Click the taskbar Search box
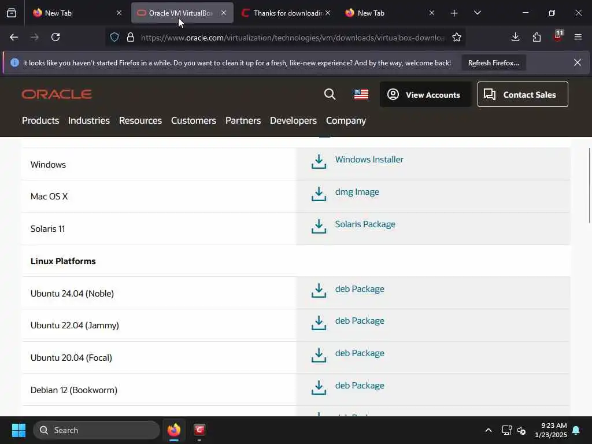 click(x=97, y=430)
